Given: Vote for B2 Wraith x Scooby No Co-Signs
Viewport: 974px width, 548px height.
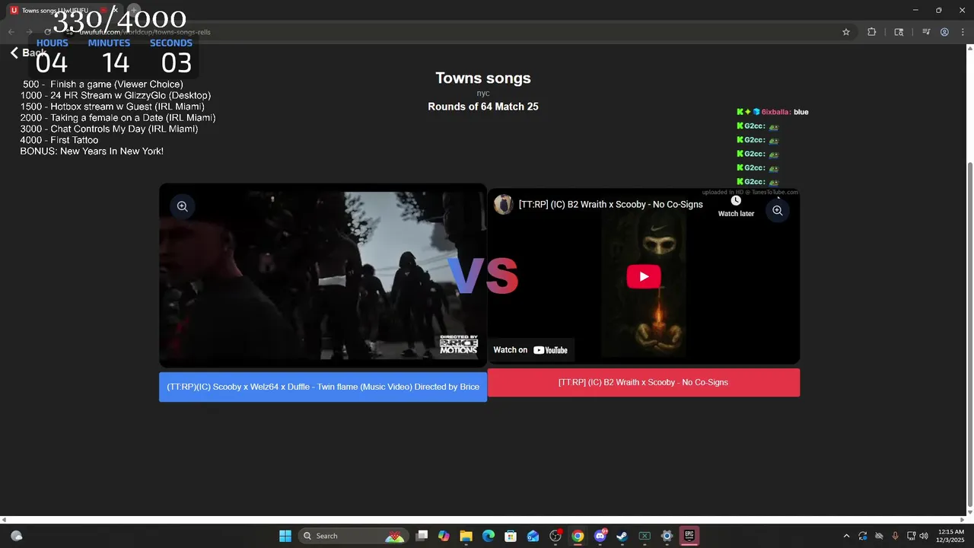Looking at the screenshot, I should tap(643, 382).
